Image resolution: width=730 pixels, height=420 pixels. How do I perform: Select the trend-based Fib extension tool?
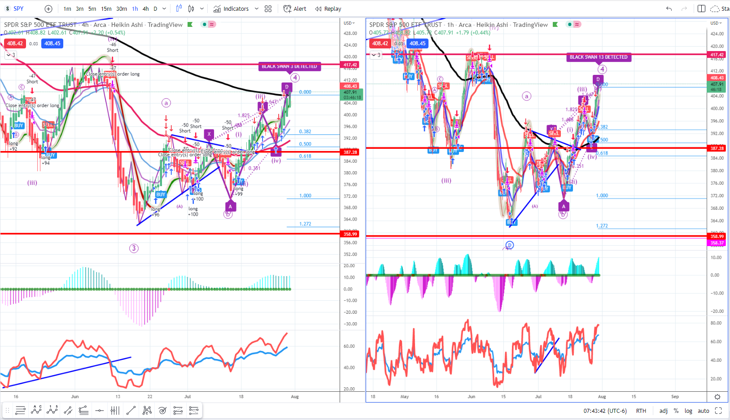tap(194, 410)
